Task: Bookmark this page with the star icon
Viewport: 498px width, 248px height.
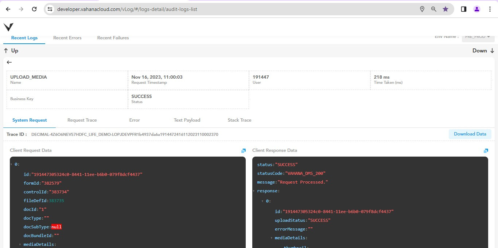Action: point(446,9)
